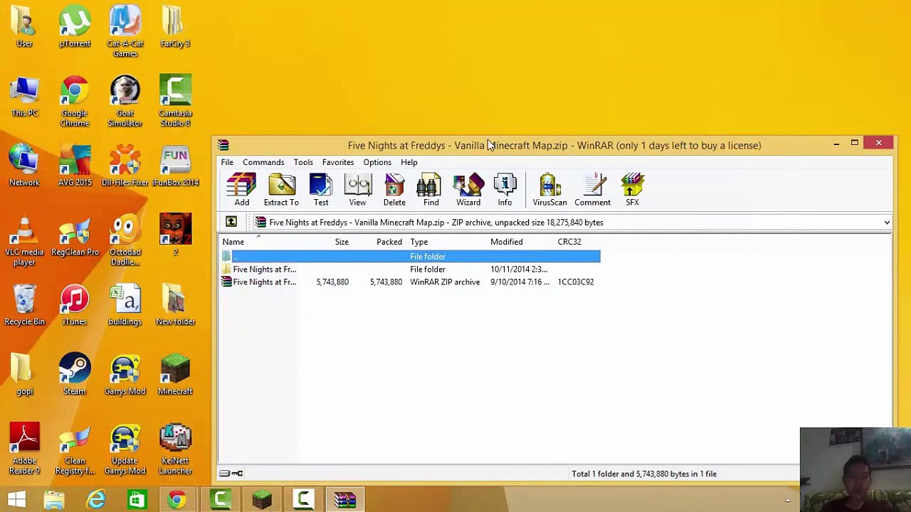Open Chrome from the taskbar

click(177, 499)
